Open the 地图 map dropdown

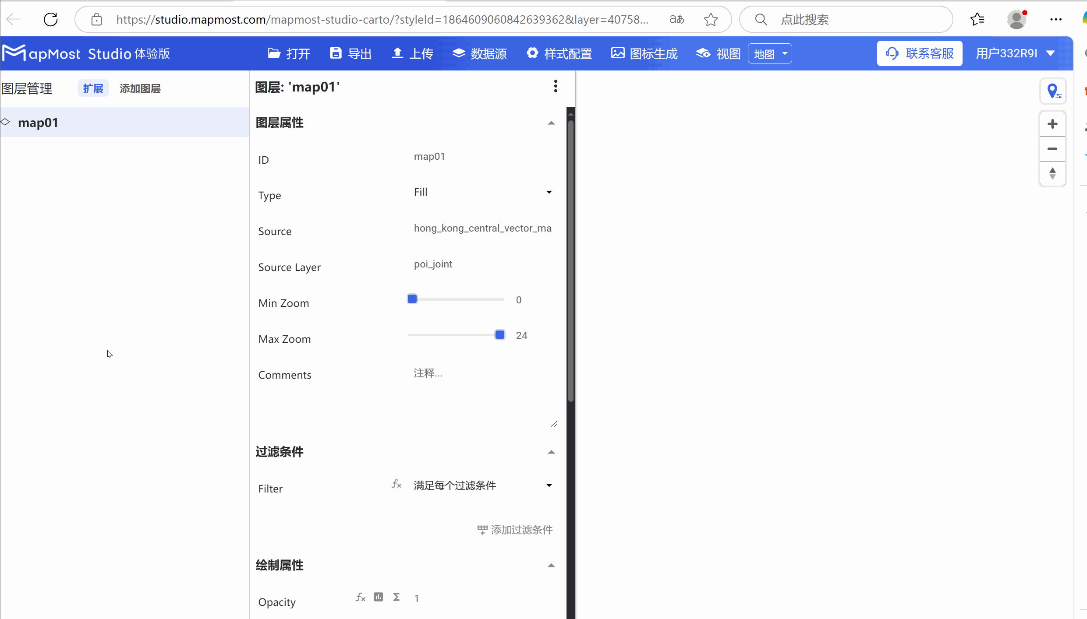(770, 53)
